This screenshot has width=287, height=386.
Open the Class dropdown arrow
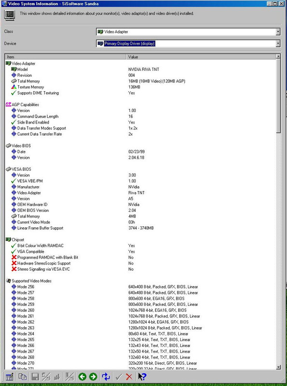point(278,32)
